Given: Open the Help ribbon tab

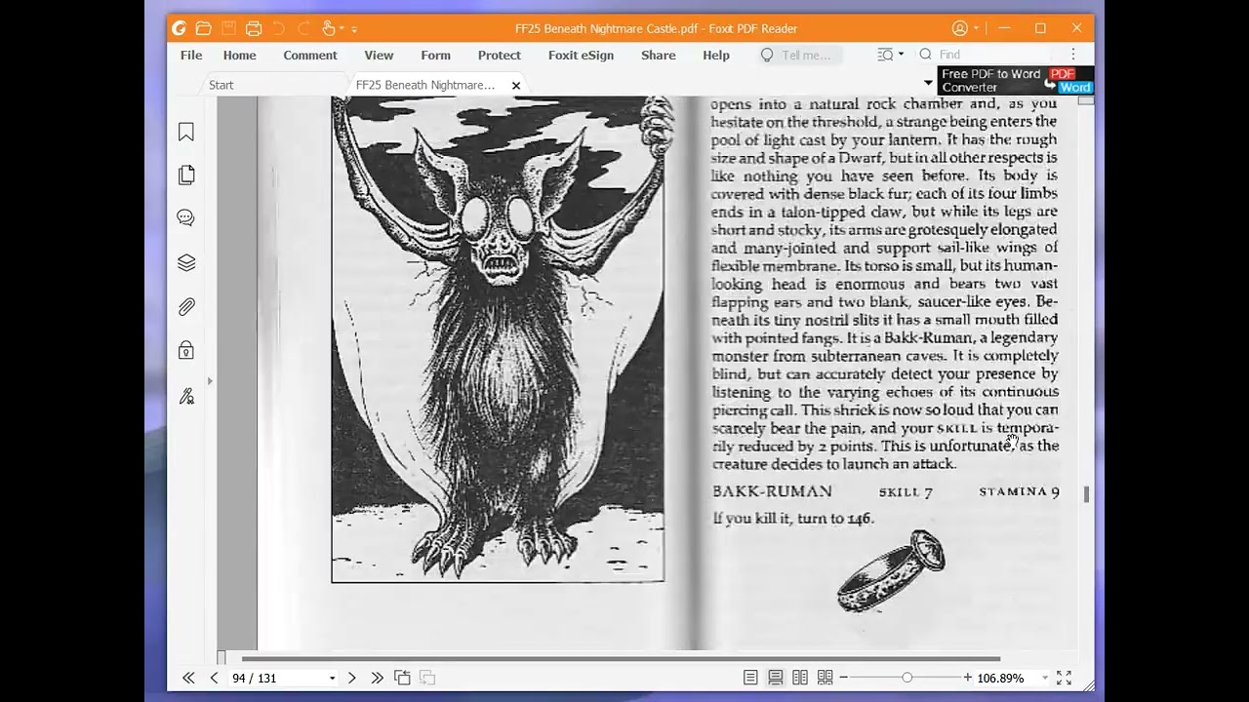Looking at the screenshot, I should point(715,56).
